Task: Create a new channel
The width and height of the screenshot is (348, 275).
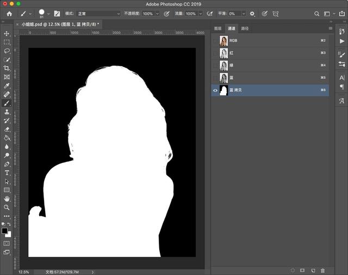Action: (x=313, y=271)
